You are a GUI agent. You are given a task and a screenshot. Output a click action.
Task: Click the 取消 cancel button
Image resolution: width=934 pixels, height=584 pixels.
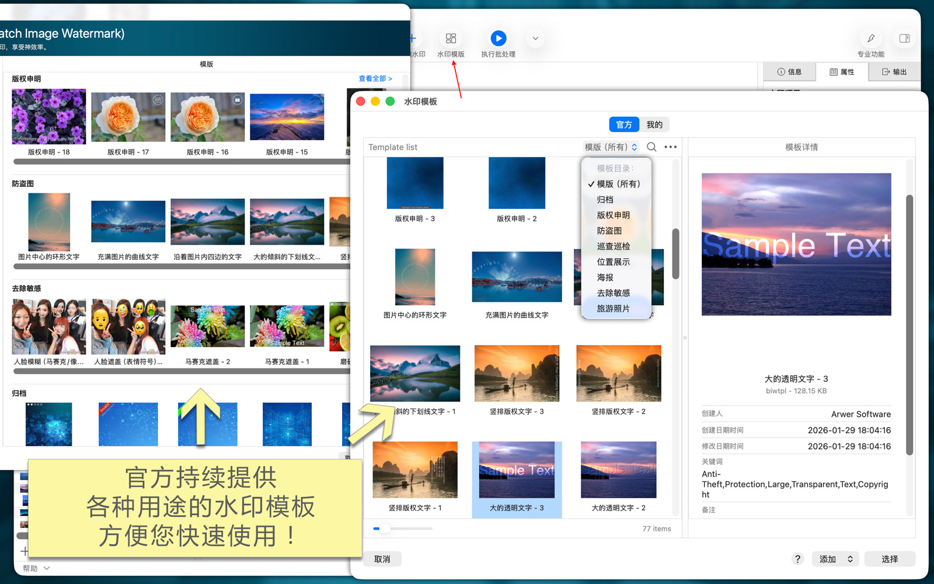click(382, 559)
